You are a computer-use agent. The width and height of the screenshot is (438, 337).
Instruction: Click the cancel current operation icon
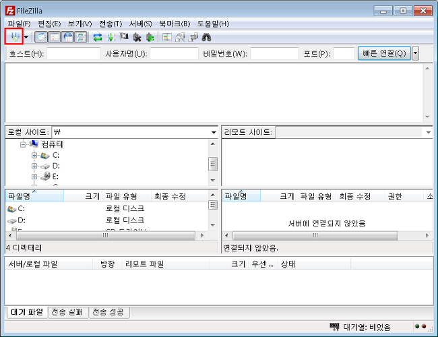tap(124, 37)
